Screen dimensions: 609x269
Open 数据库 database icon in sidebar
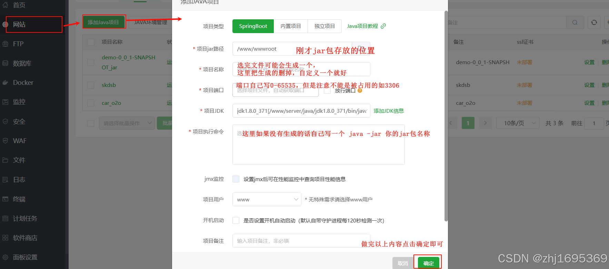point(5,63)
